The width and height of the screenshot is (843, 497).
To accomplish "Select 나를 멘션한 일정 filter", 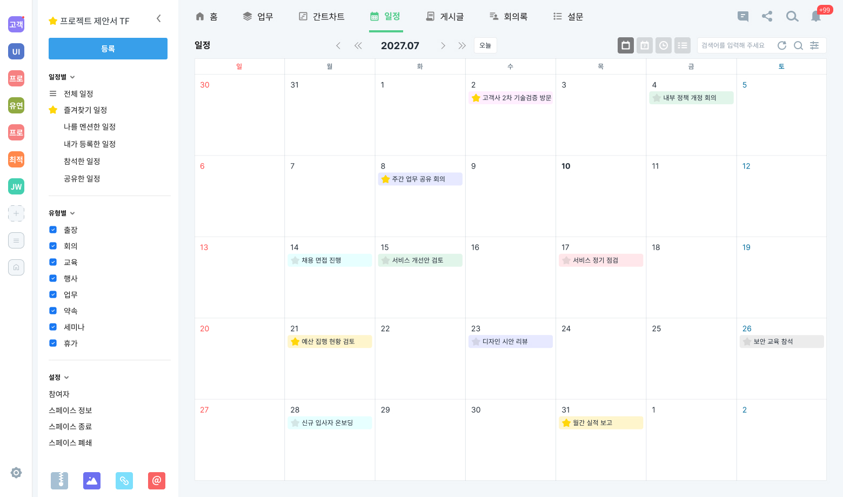I will point(90,126).
